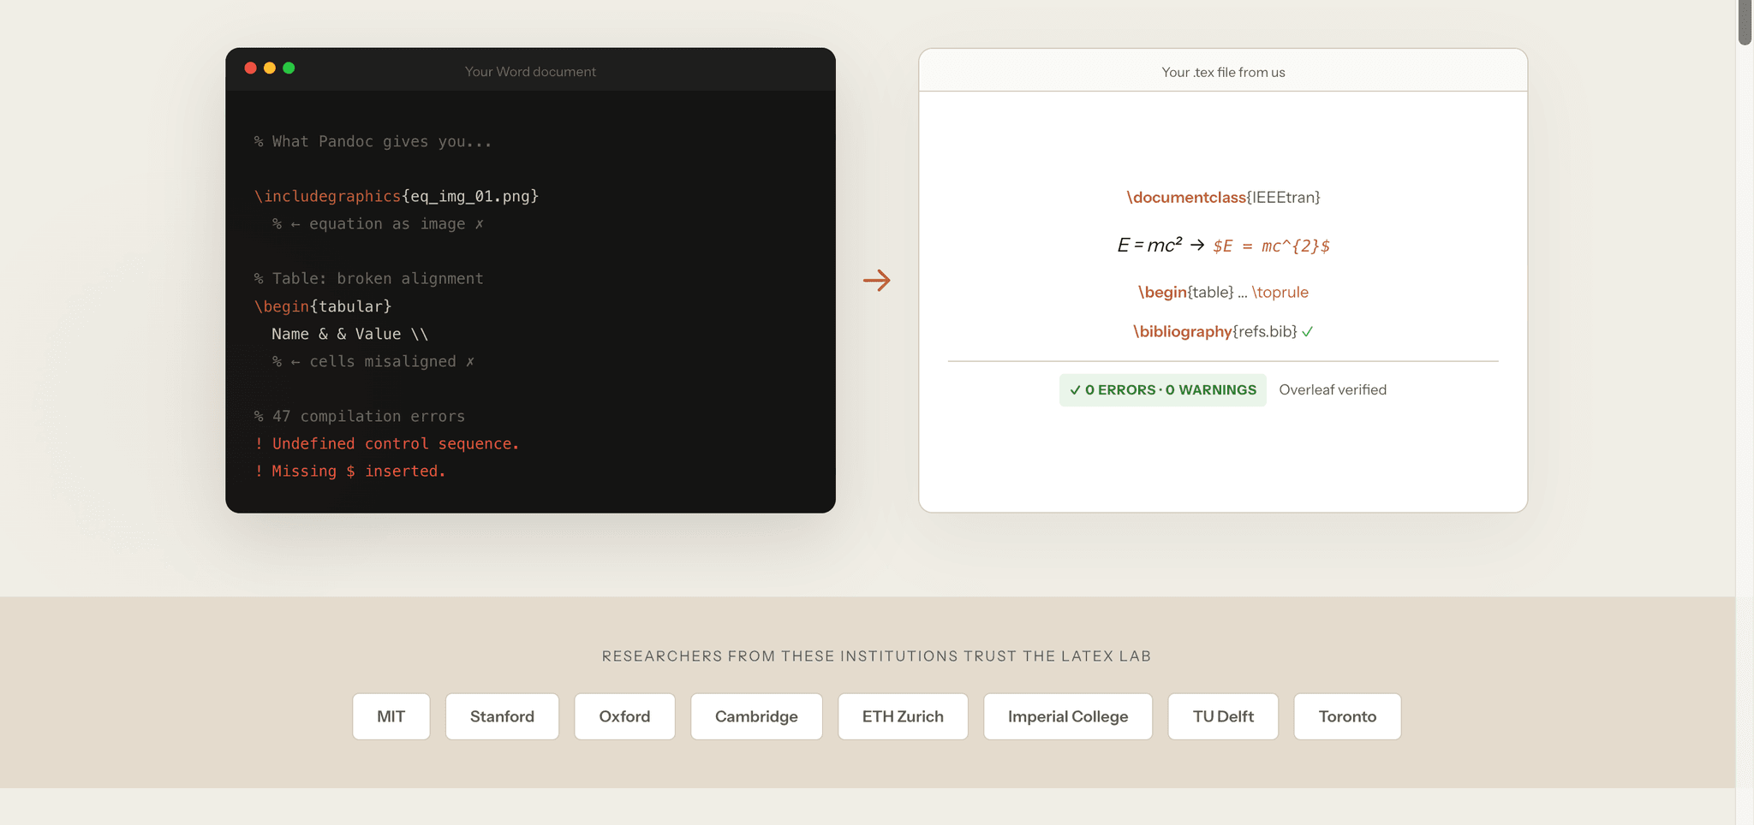This screenshot has height=825, width=1754.
Task: Click the '0 ERRORS · 0 WARNINGS' badge
Action: [x=1162, y=390]
